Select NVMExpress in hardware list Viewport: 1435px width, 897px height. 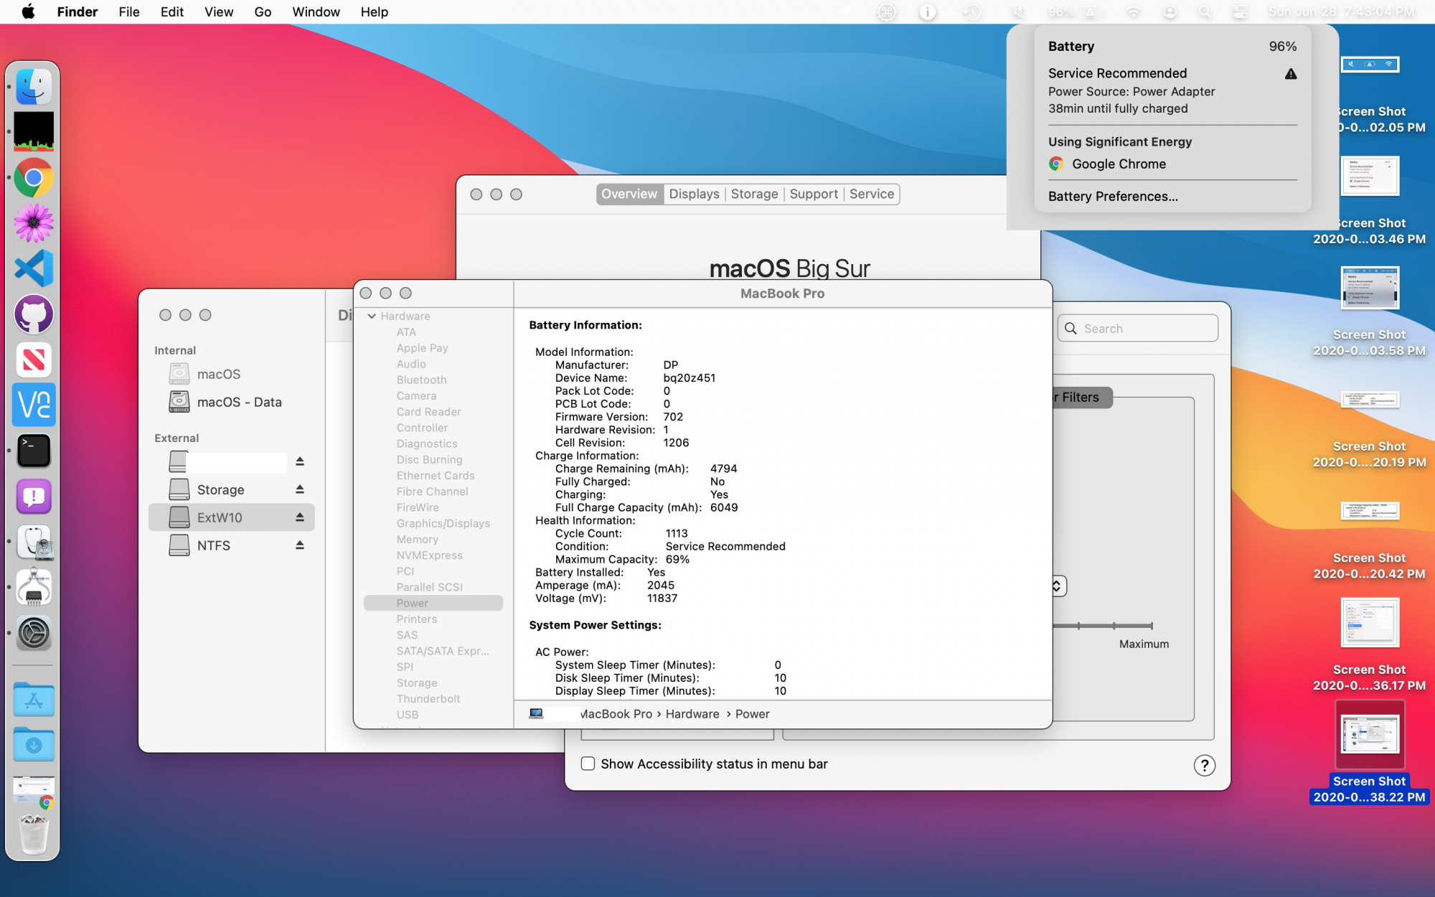tap(430, 555)
